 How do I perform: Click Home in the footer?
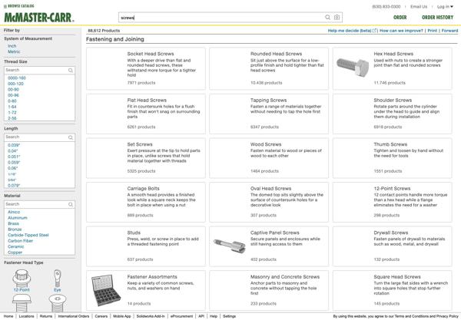click(8, 316)
